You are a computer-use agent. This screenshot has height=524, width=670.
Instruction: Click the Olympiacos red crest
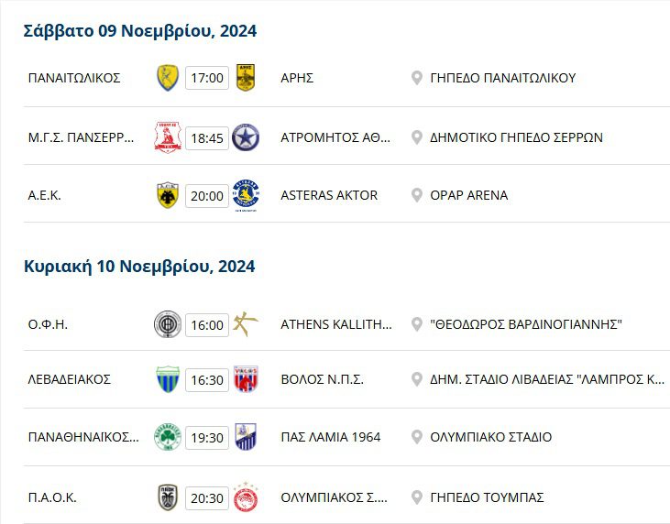[x=245, y=497]
